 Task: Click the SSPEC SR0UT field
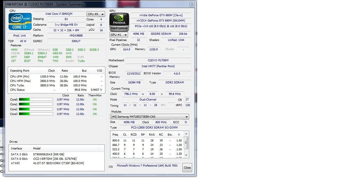(x=76, y=41)
